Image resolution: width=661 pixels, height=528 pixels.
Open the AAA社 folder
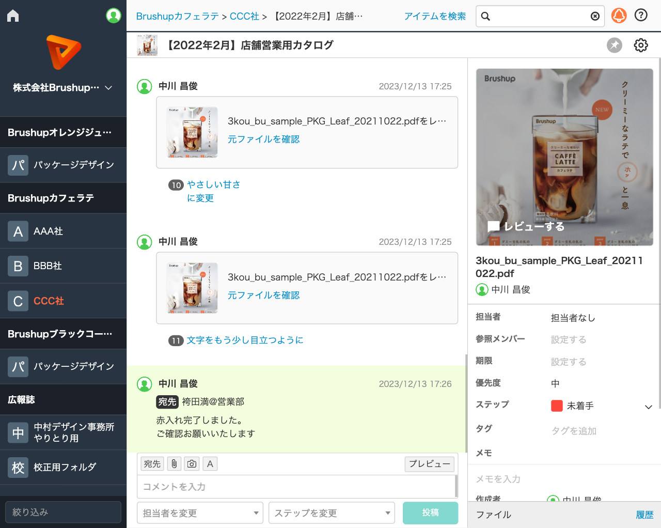pyautogui.click(x=63, y=231)
